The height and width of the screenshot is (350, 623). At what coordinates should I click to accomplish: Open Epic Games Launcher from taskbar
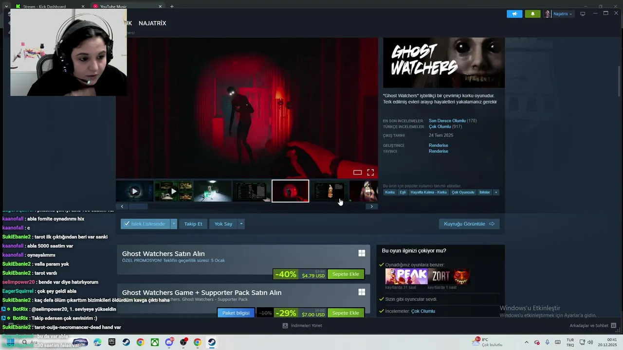click(x=112, y=342)
